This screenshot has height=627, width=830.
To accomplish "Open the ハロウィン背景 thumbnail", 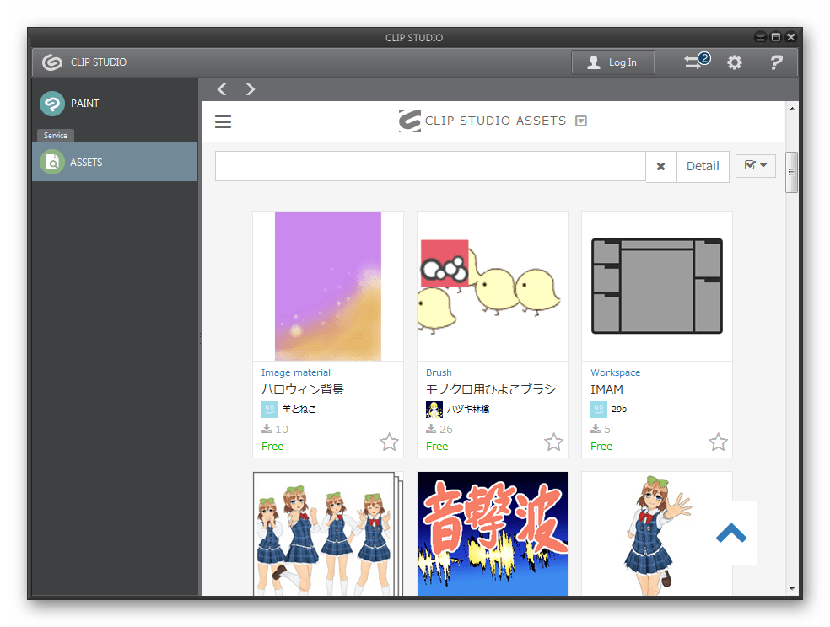I will point(328,286).
